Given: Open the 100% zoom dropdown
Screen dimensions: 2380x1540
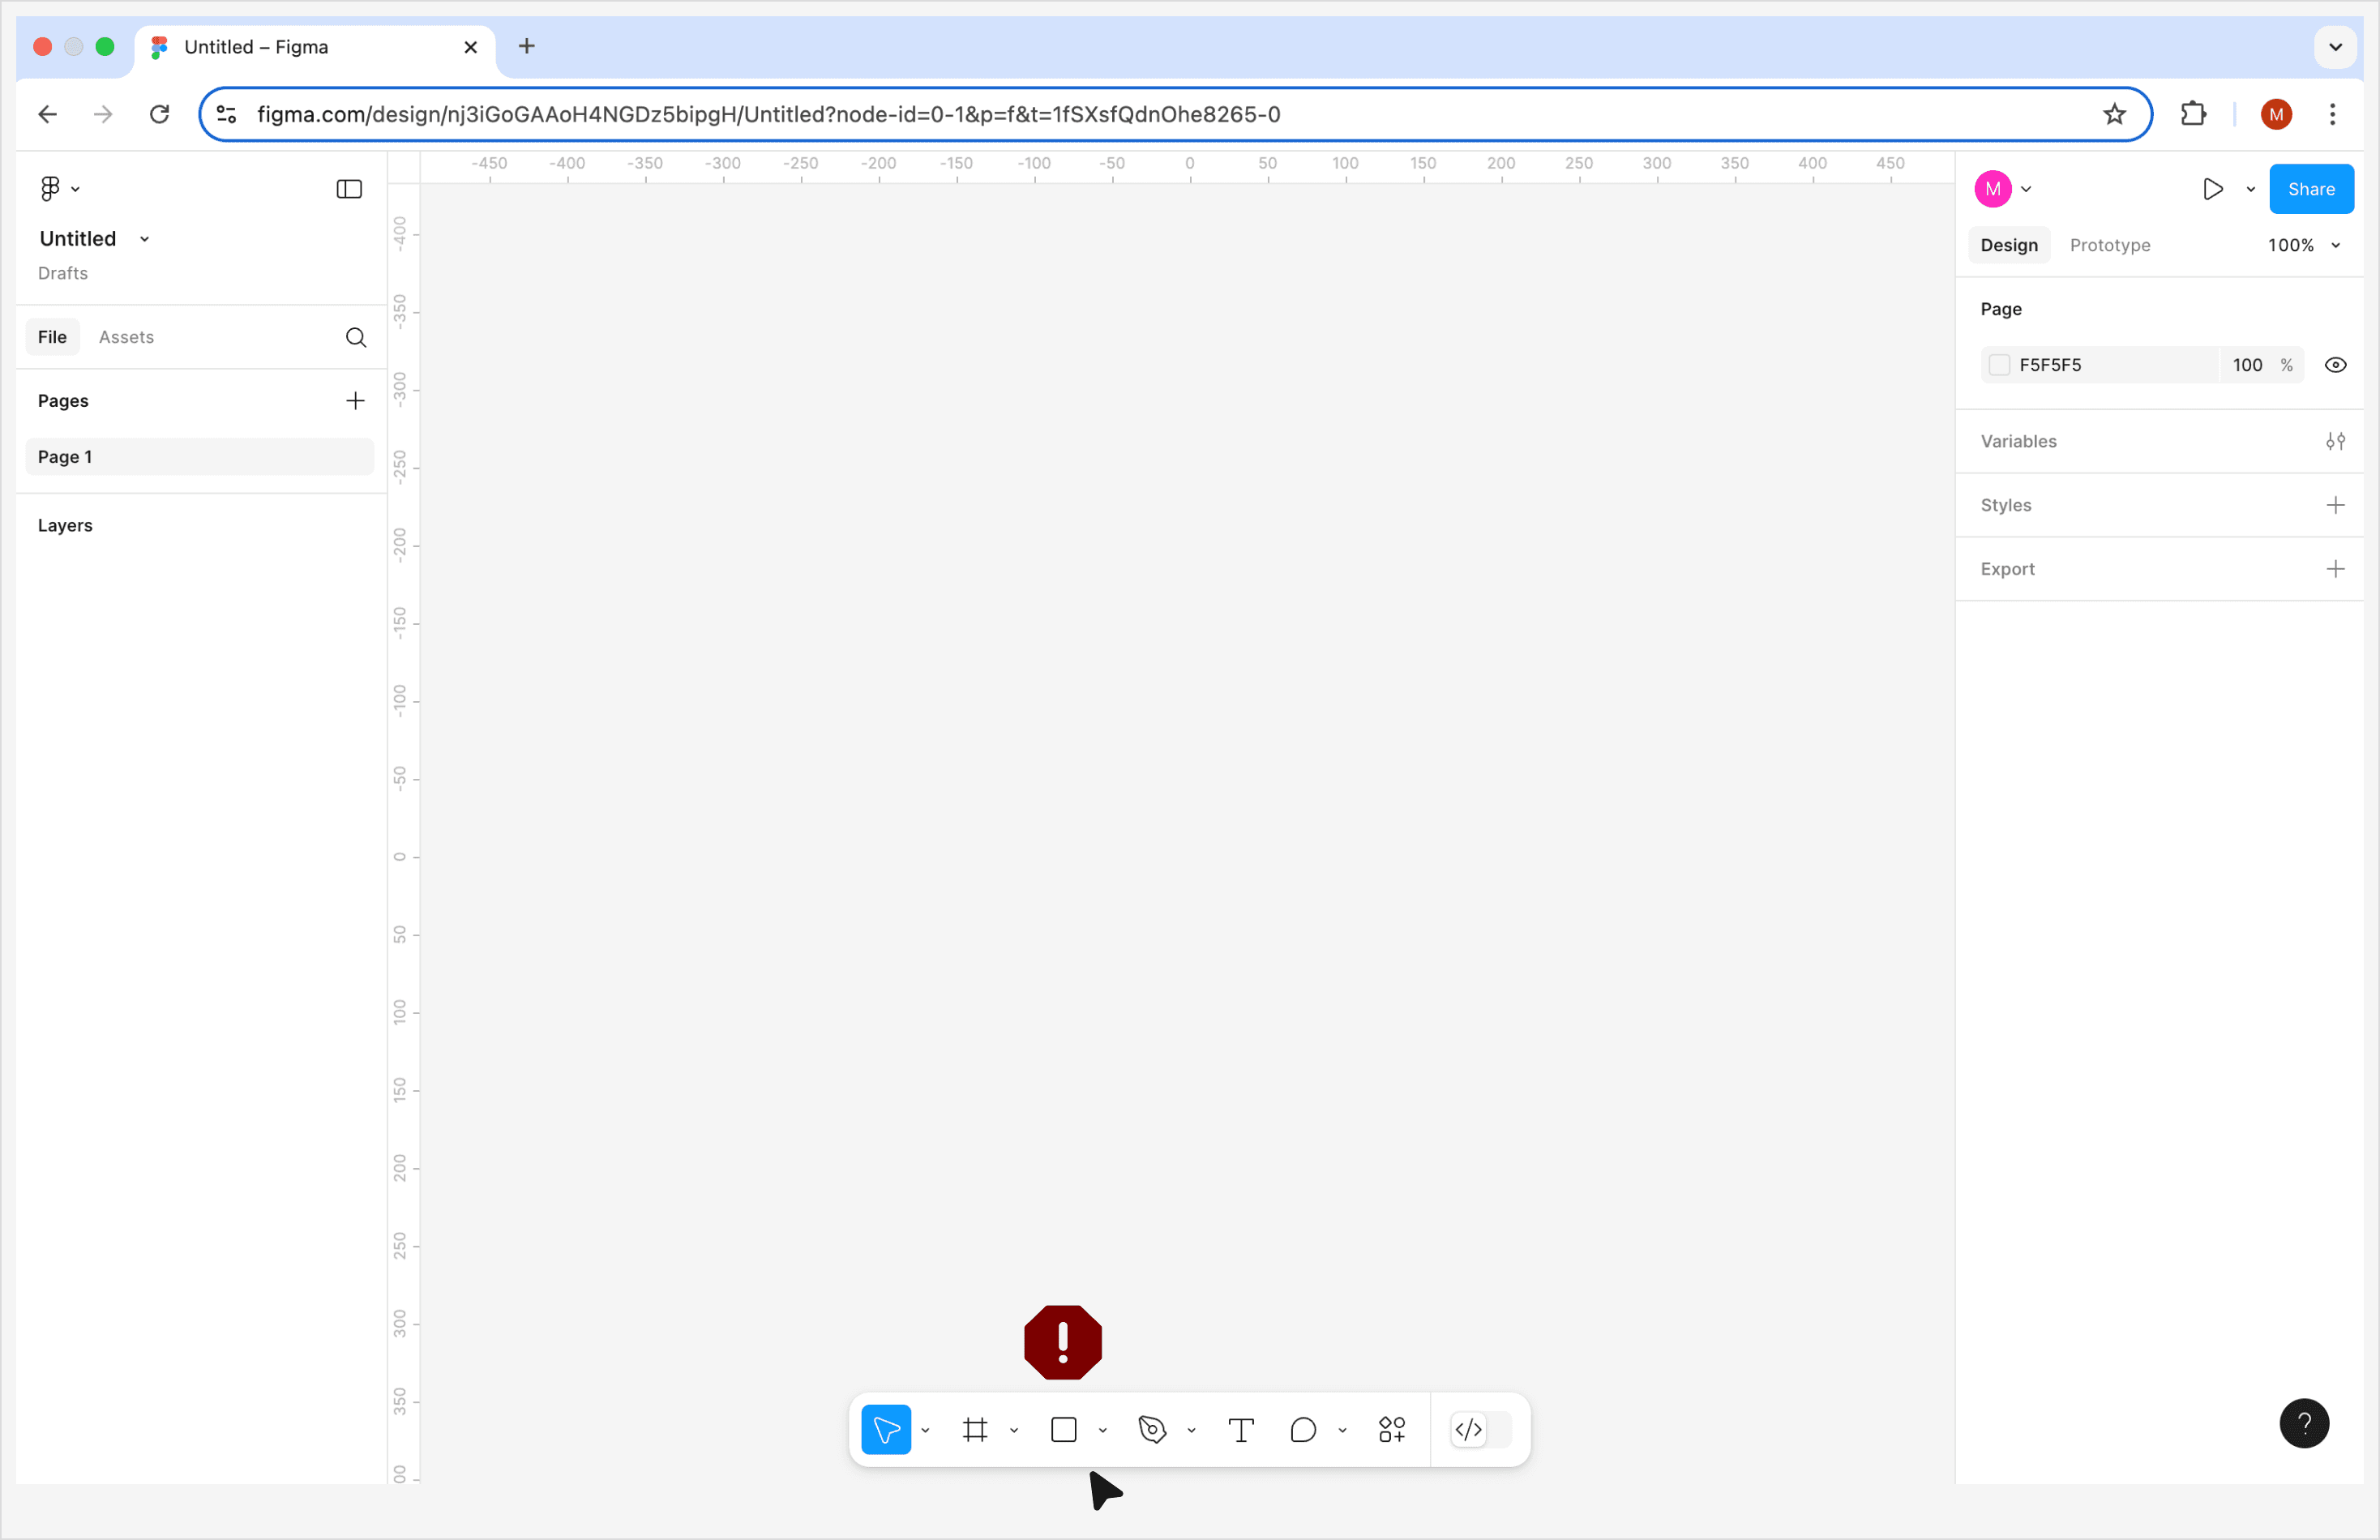Looking at the screenshot, I should point(2303,245).
